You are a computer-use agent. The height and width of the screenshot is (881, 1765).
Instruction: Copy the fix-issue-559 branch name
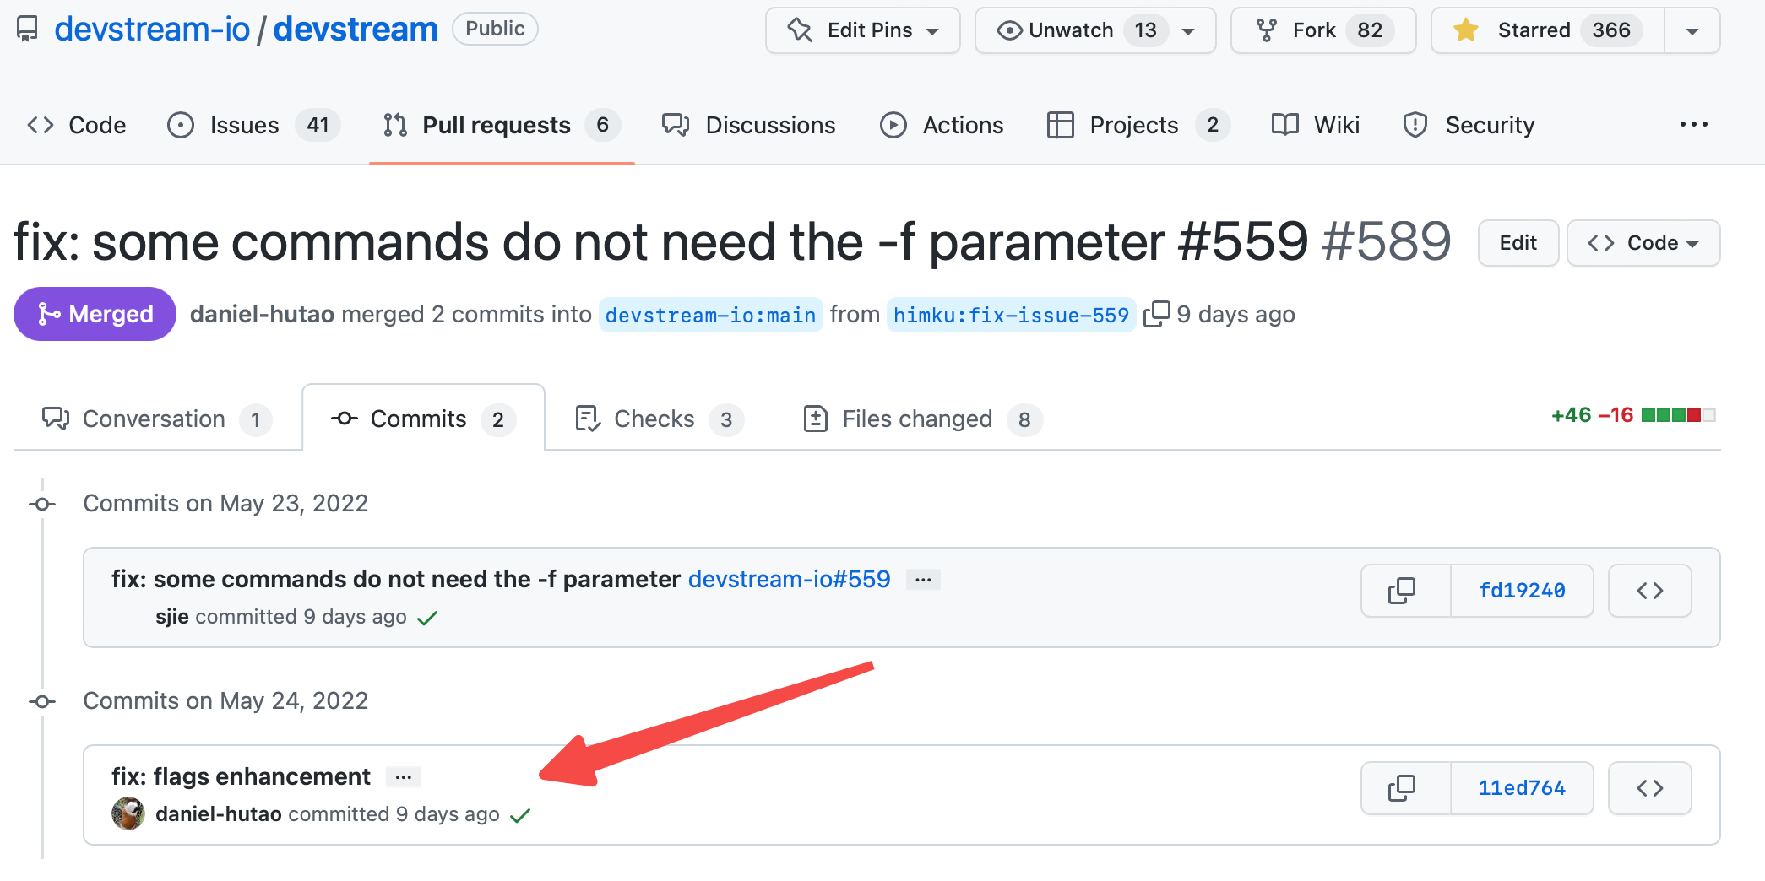1156,314
